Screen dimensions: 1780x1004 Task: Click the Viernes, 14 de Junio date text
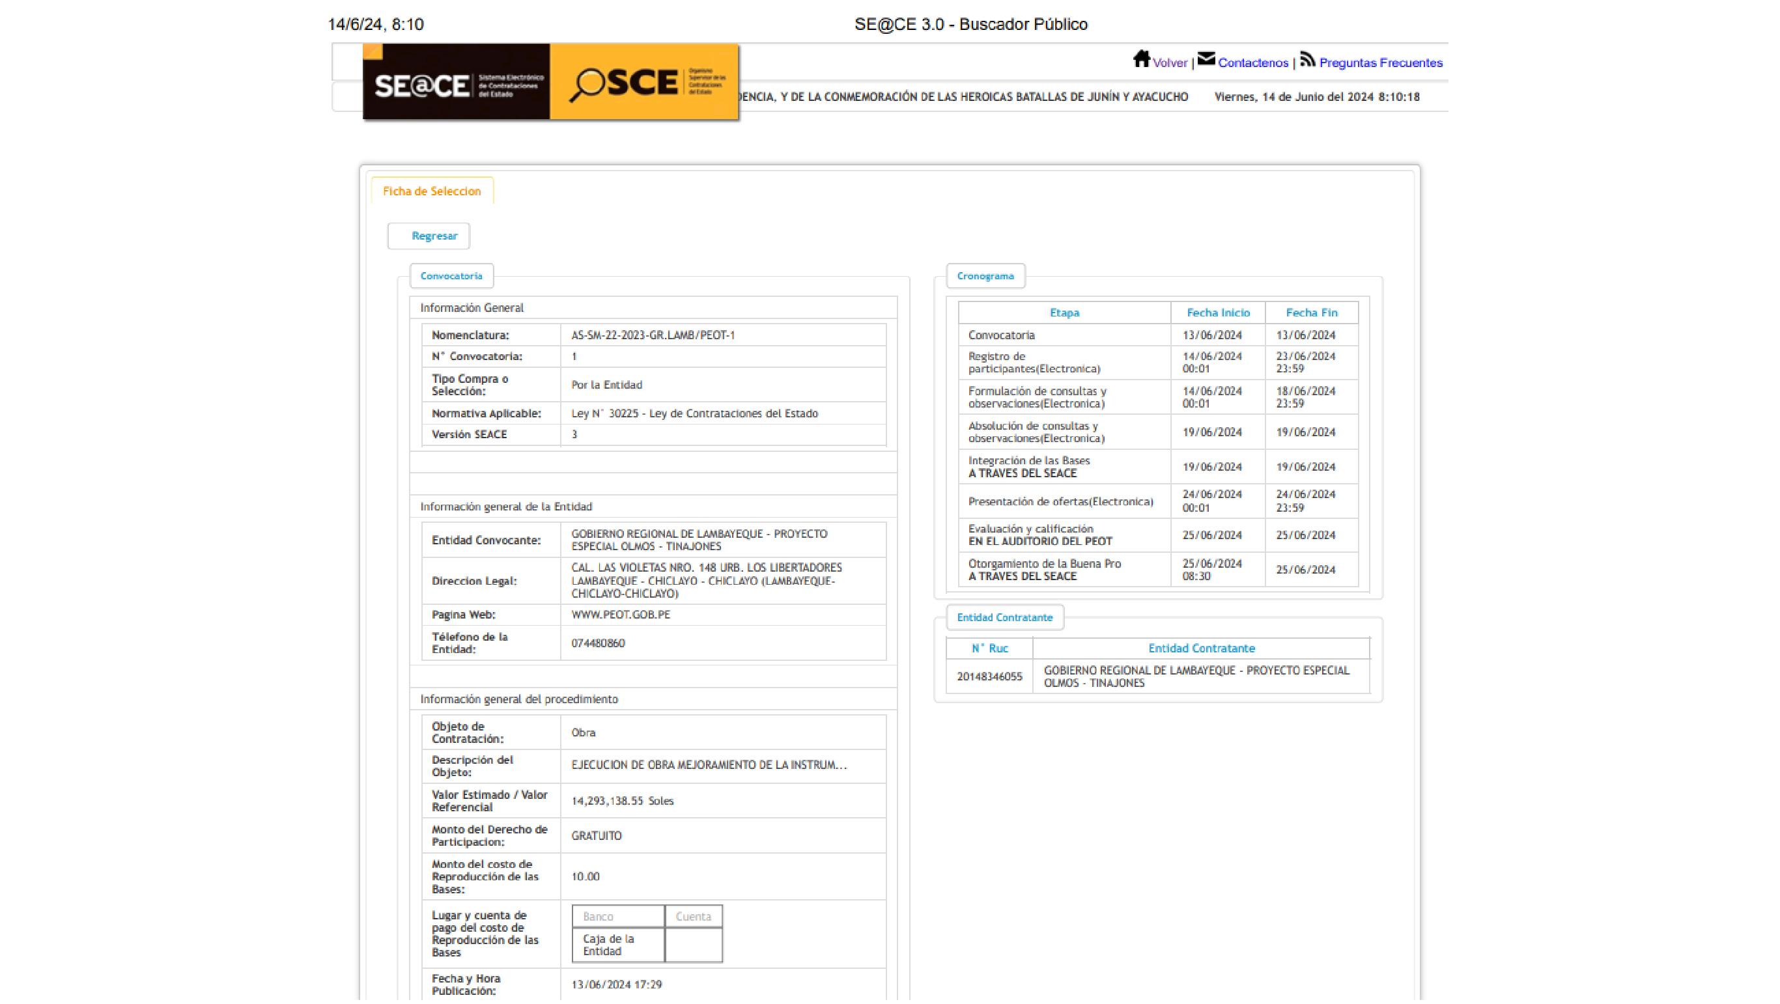coord(1317,98)
